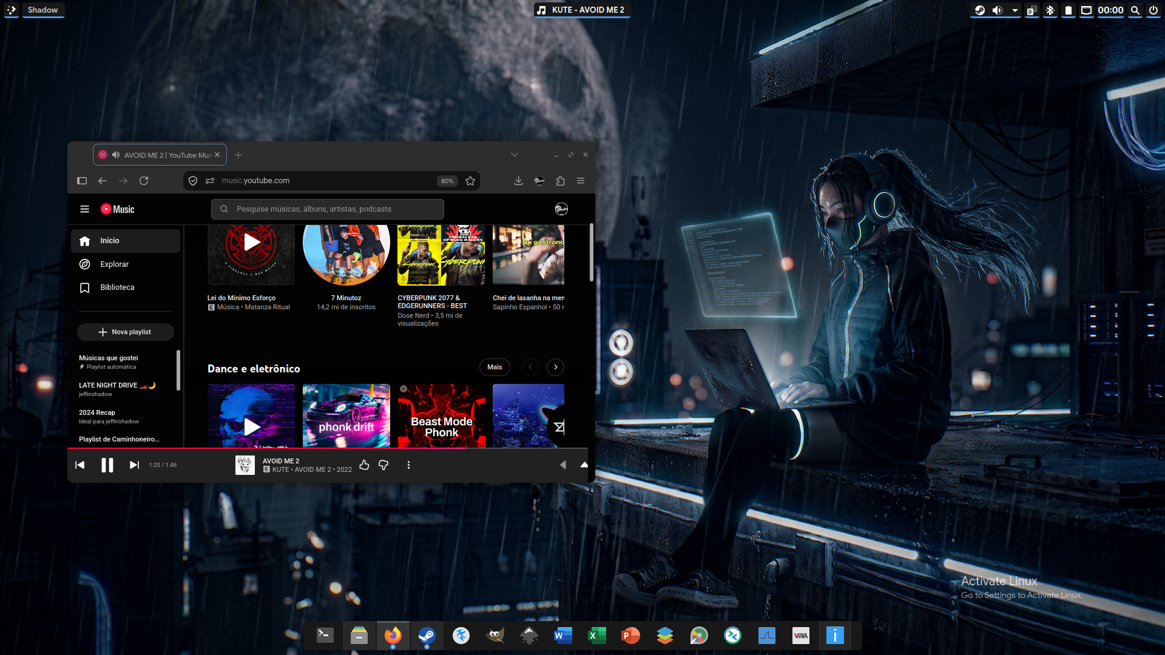
Task: Reload the YouTube Music page
Action: pyautogui.click(x=144, y=181)
